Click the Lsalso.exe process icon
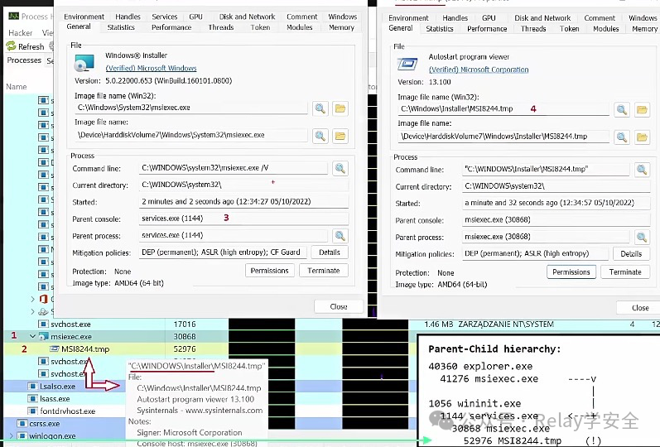Viewport: 660px width, 447px height. pos(32,386)
